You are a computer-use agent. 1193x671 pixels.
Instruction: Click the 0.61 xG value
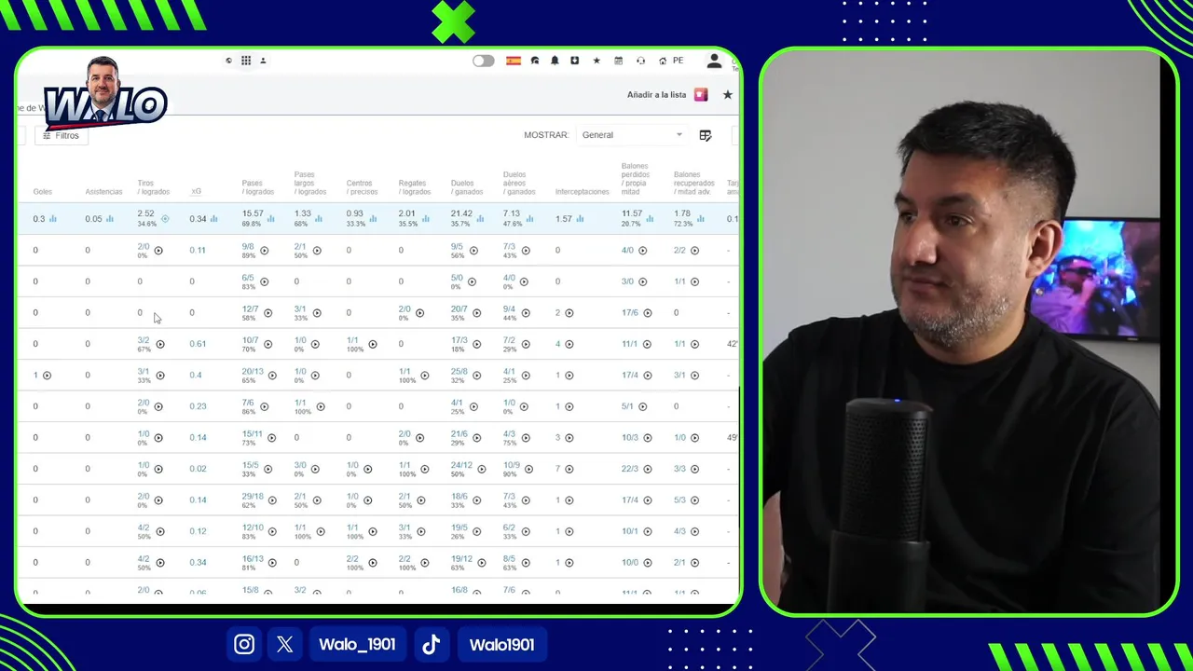coord(198,344)
